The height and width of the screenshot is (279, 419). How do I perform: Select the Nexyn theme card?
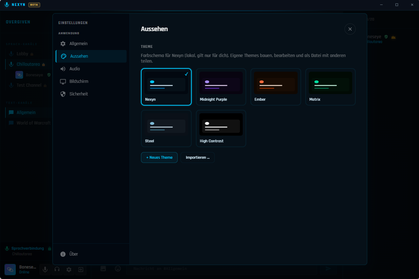click(166, 87)
